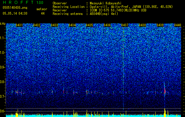Viewport: 185px width, 117px height.
Task: Click the 0433 time marker
Action: pyautogui.click(x=54, y=25)
